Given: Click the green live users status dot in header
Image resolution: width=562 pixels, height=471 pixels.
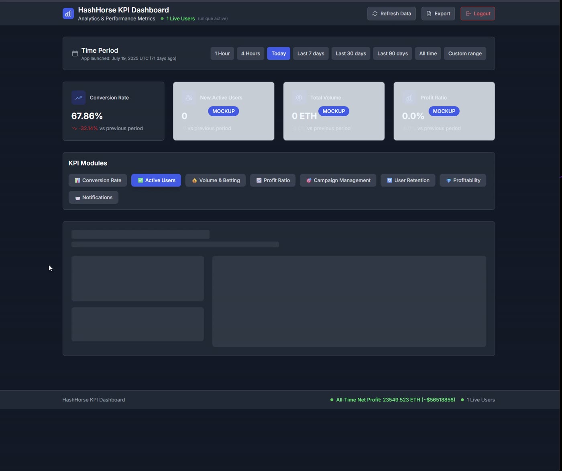Looking at the screenshot, I should click(162, 18).
